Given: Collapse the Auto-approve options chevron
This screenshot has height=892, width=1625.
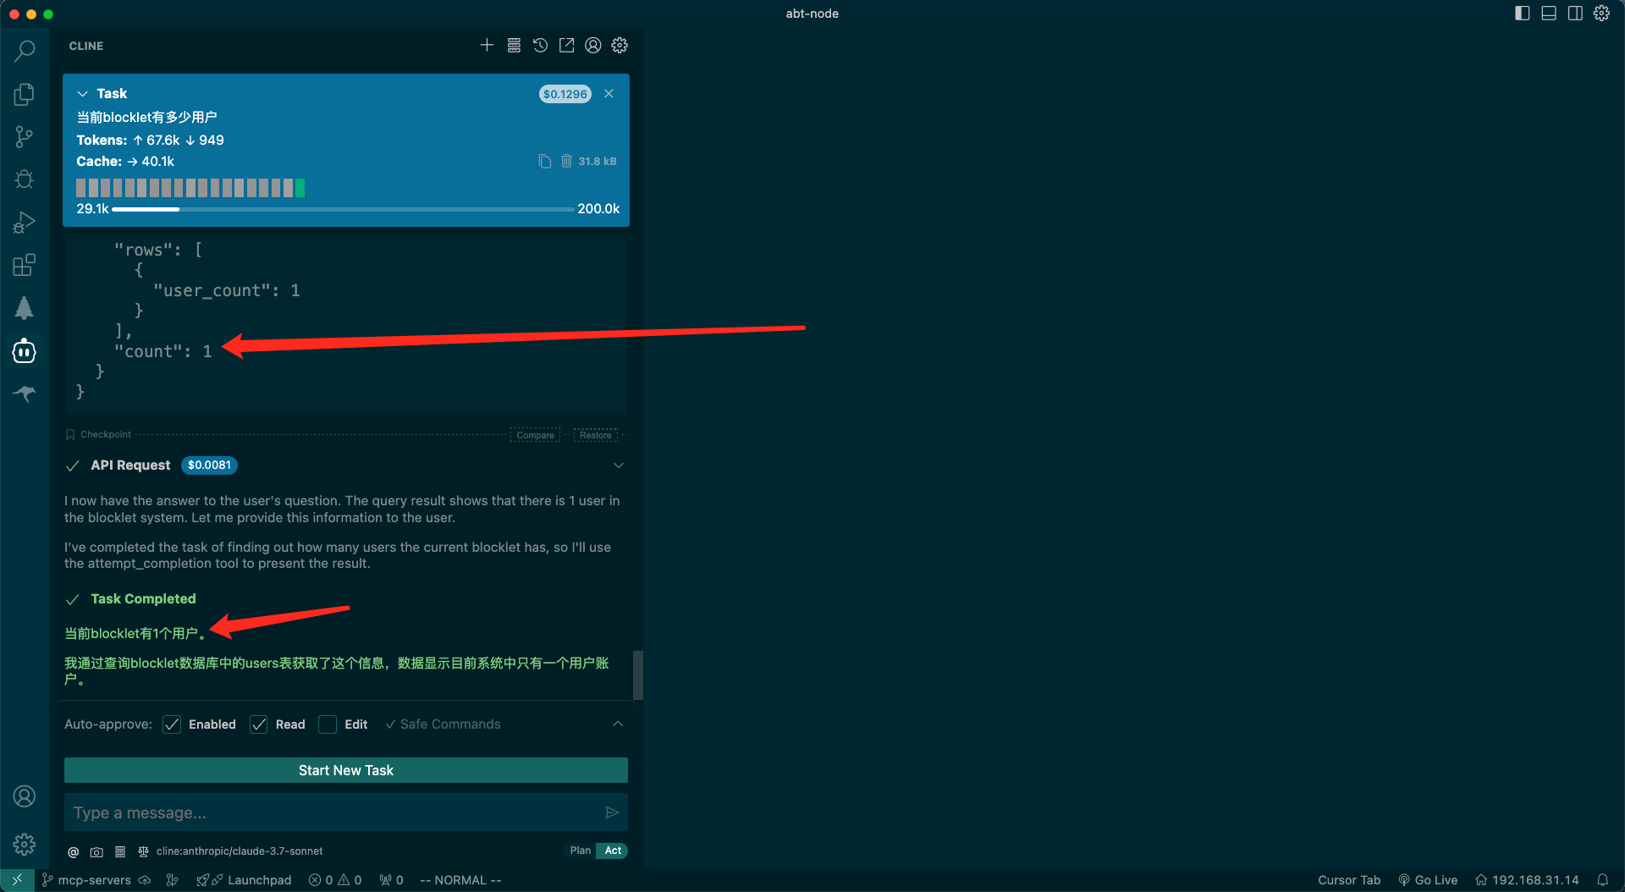Looking at the screenshot, I should coord(618,724).
